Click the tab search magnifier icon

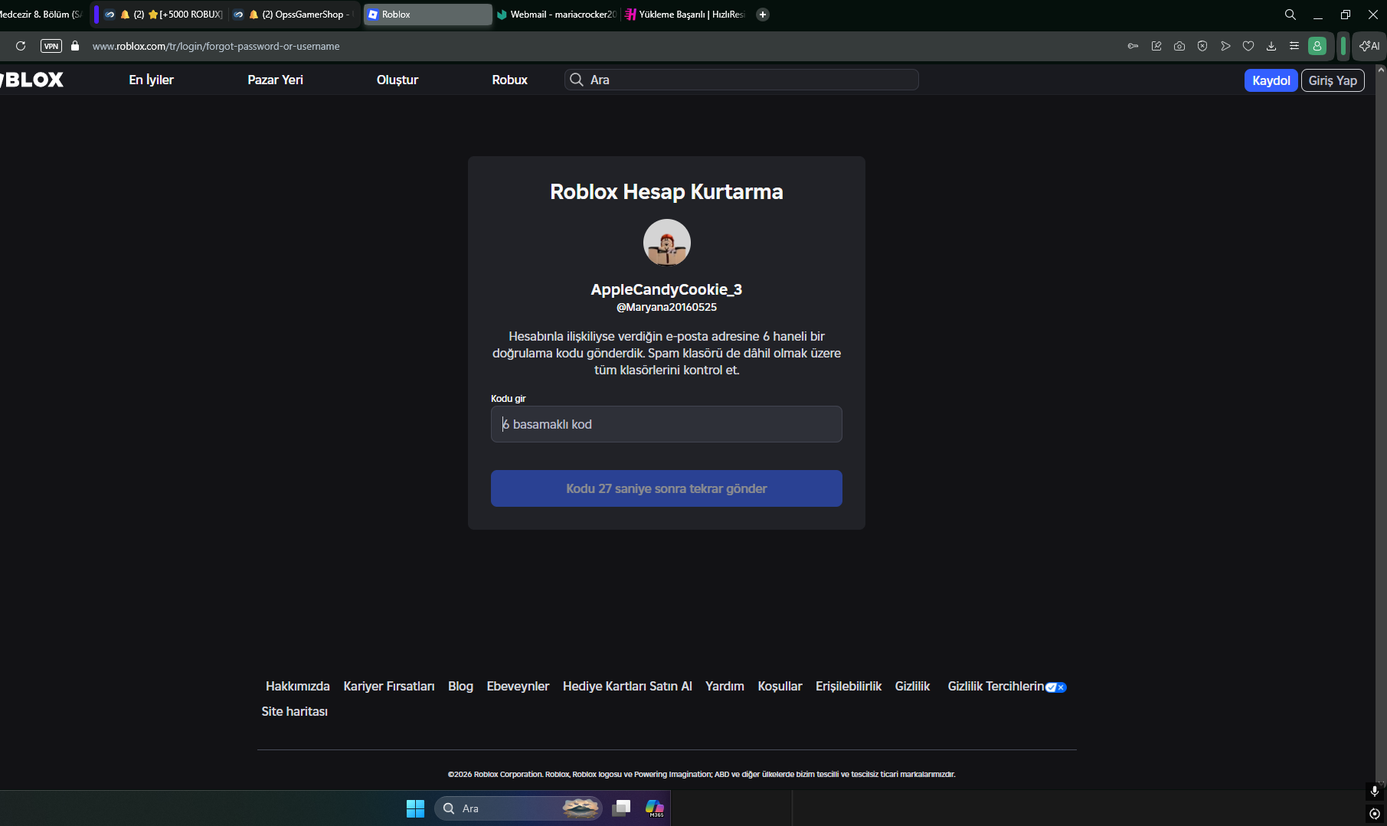point(1290,15)
